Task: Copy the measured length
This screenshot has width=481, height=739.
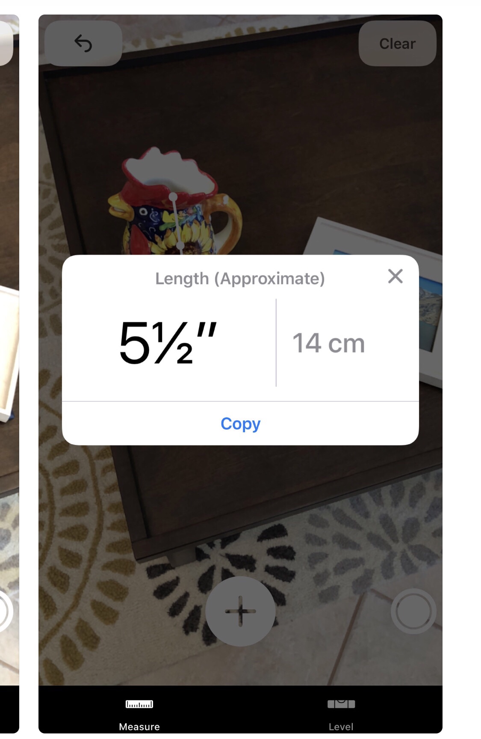Action: [240, 424]
